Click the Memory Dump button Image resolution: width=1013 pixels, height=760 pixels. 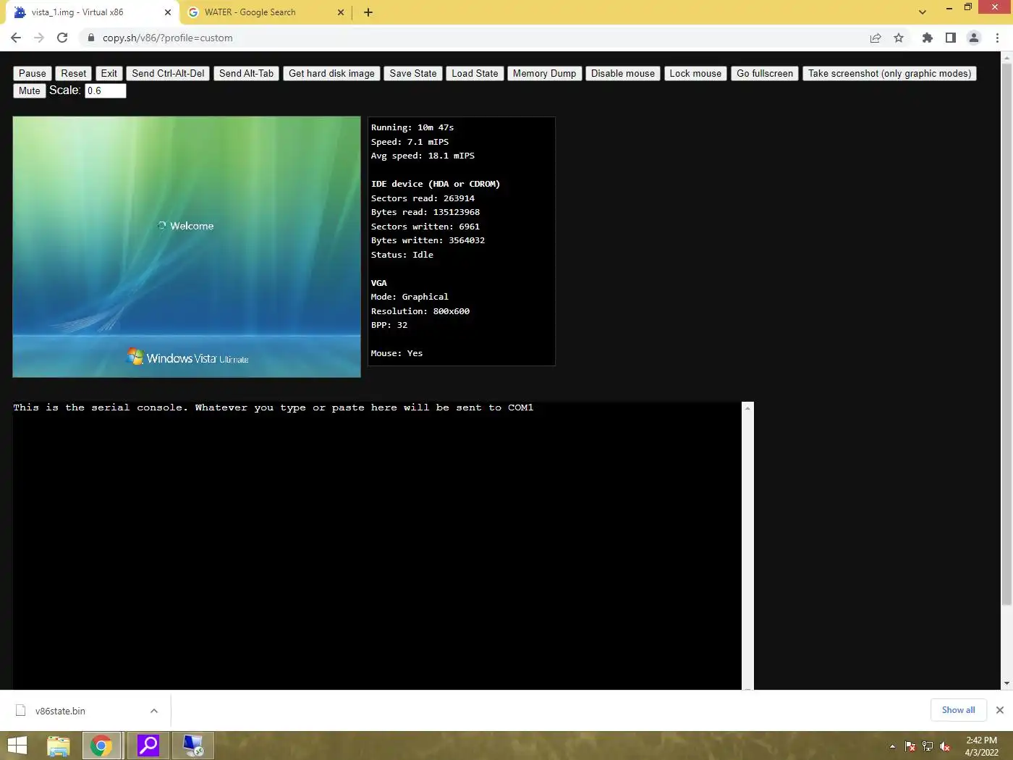[544, 73]
